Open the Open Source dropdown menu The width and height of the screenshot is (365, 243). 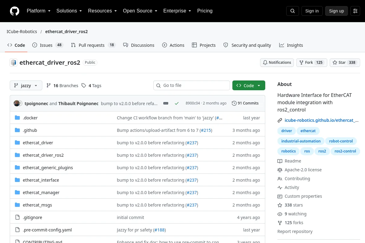[140, 11]
